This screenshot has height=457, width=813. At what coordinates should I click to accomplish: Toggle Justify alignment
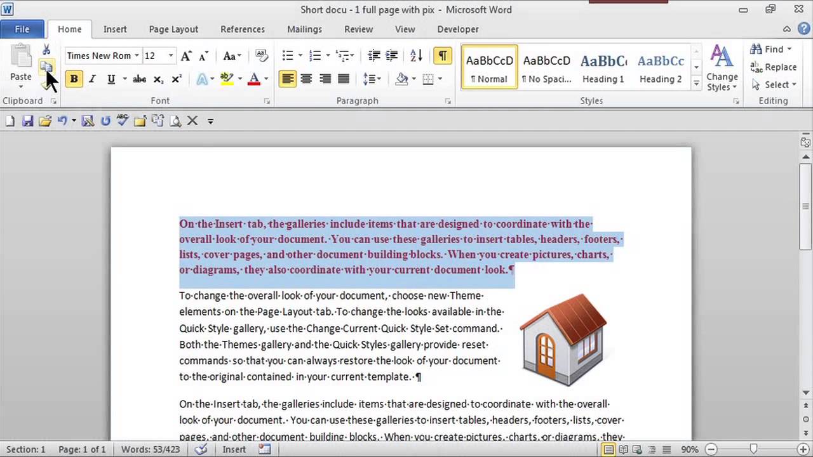click(344, 79)
